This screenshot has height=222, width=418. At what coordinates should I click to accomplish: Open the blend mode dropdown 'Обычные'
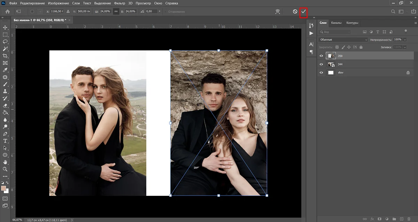click(343, 40)
